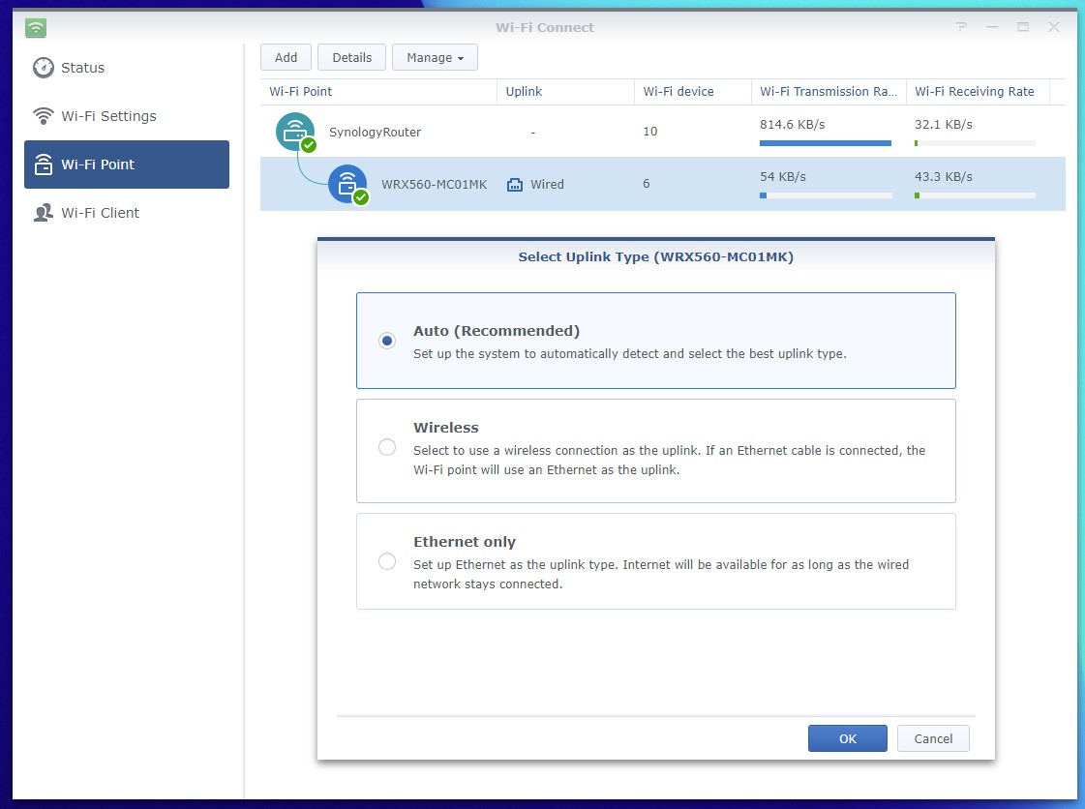Click the Wi-Fi Settings signal icon

click(x=43, y=116)
